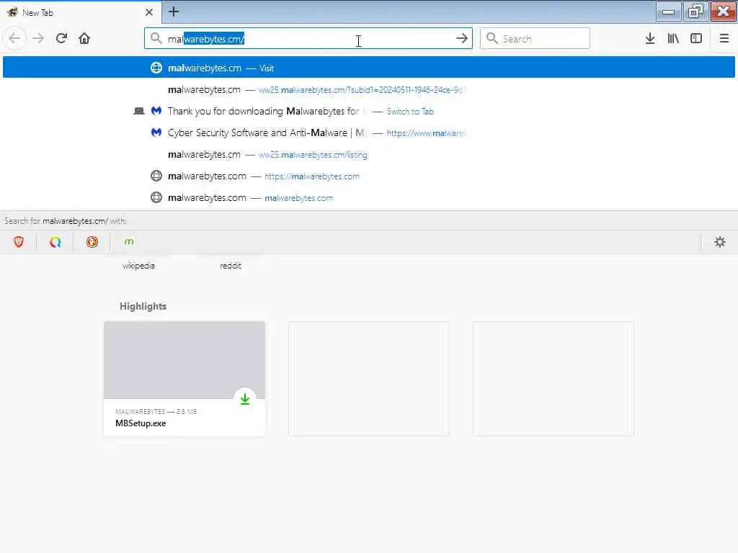The image size is (738, 553).
Task: Click the Malwarebytes logo on Cyber Security row
Action: point(156,132)
